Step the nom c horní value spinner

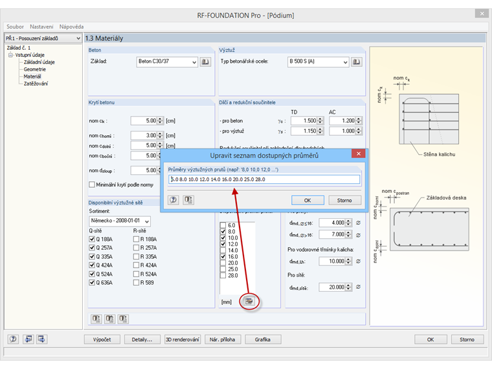160,135
